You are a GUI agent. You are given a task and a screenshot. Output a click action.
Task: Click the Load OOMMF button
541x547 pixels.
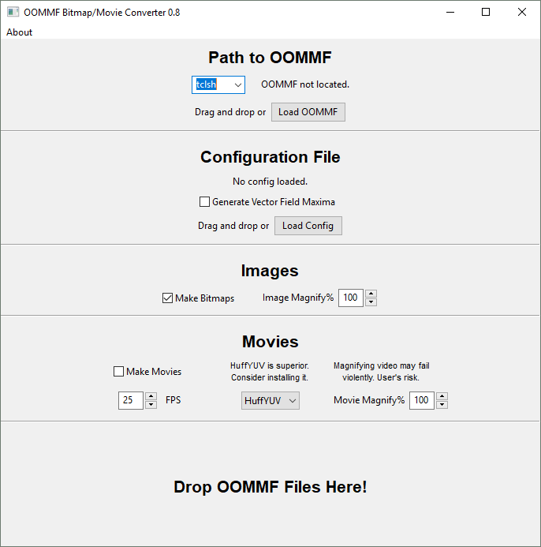308,112
